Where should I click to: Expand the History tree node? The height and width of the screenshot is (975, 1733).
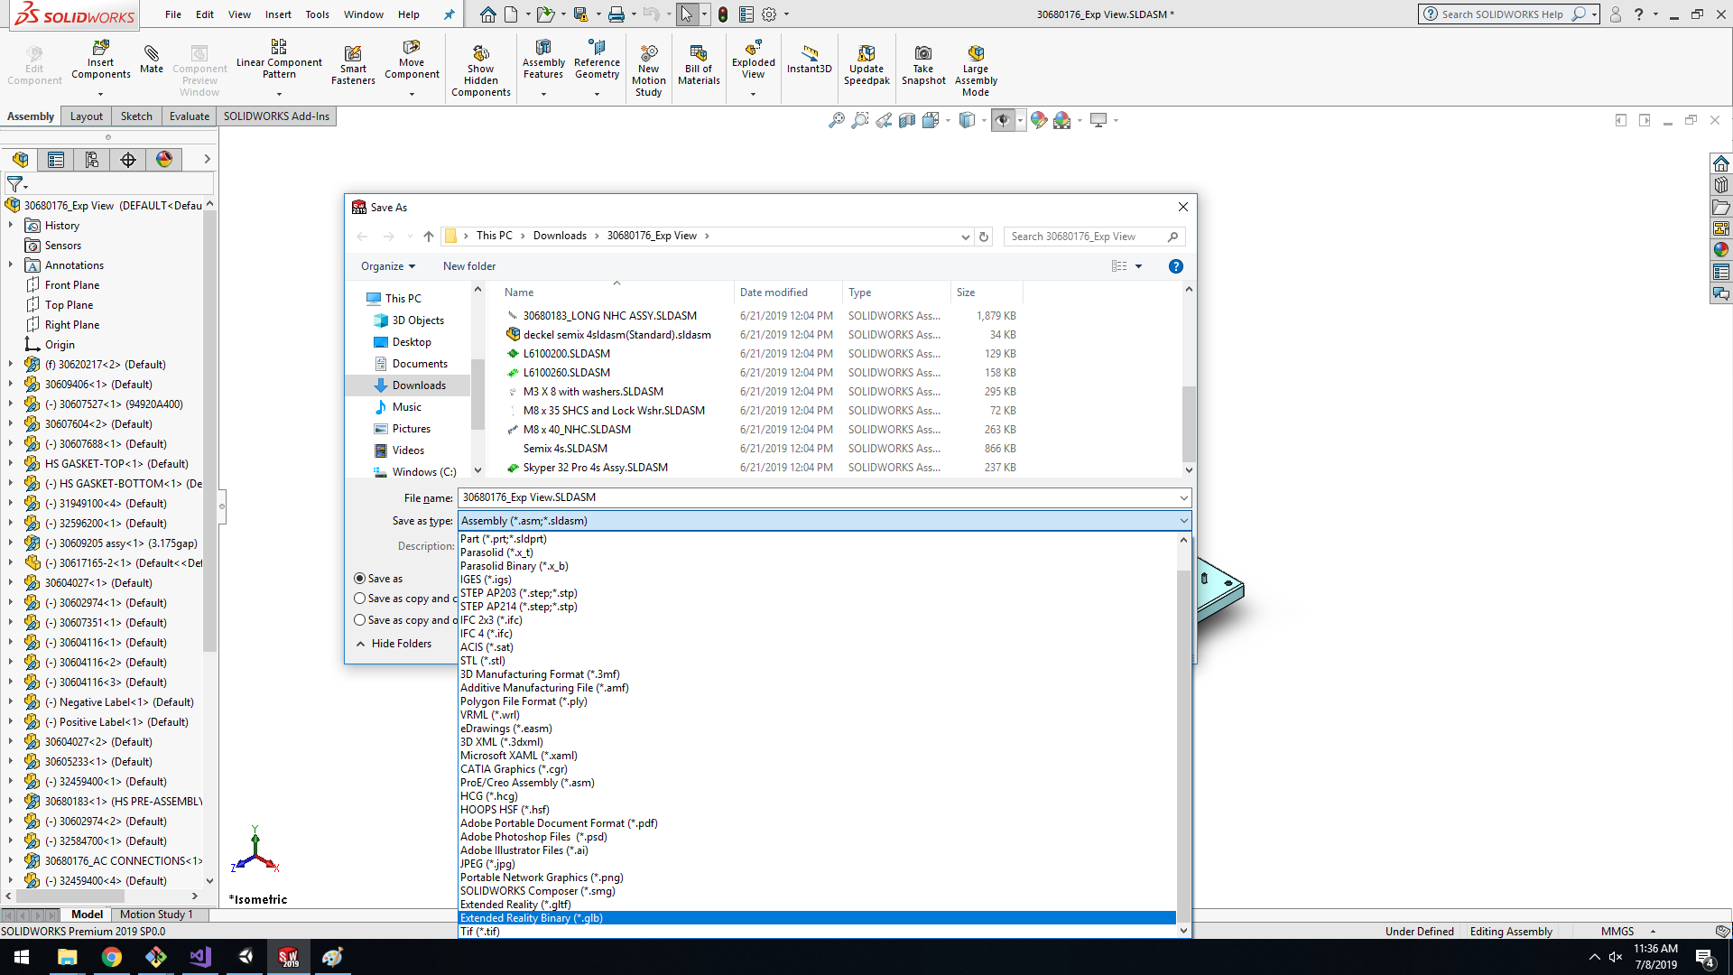[11, 226]
